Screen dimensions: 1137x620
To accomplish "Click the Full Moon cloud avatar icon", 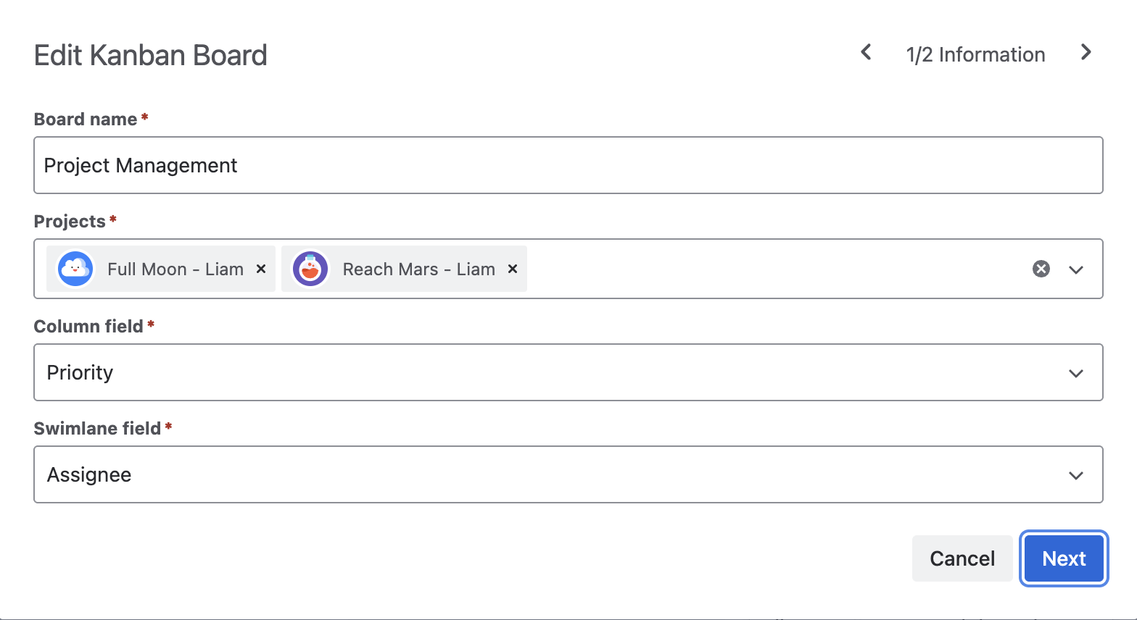I will click(x=75, y=269).
